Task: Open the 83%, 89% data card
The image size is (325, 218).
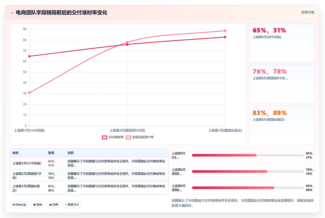Action: pos(282,126)
